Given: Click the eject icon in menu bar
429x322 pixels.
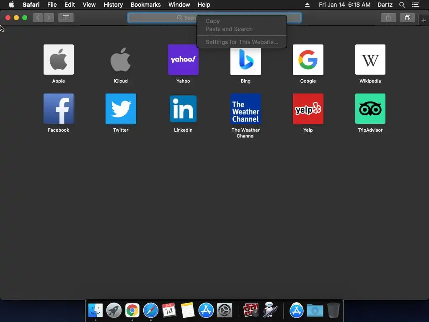Looking at the screenshot, I should pos(307,5).
